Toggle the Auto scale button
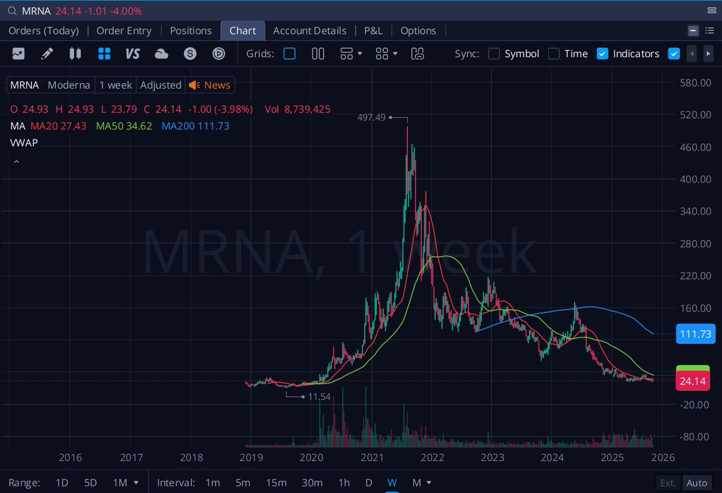Viewport: 722px width, 493px height. point(697,483)
